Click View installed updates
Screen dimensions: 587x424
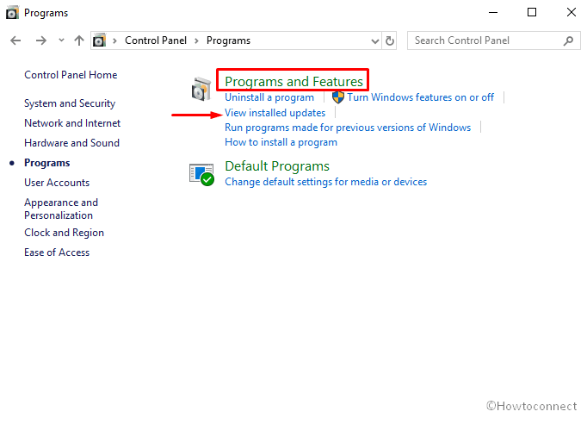click(275, 113)
